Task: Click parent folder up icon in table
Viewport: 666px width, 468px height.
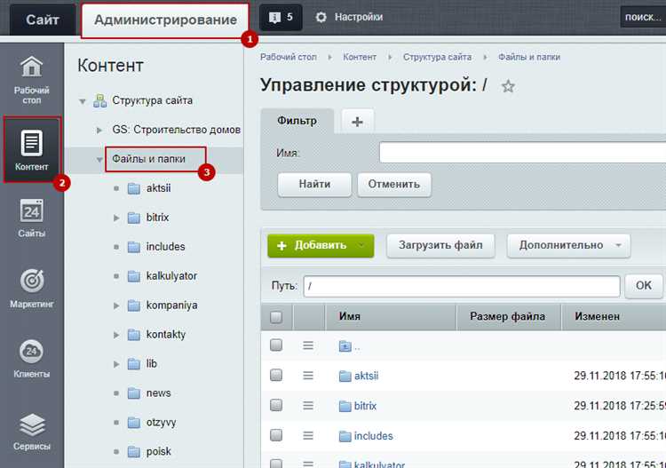Action: (345, 346)
